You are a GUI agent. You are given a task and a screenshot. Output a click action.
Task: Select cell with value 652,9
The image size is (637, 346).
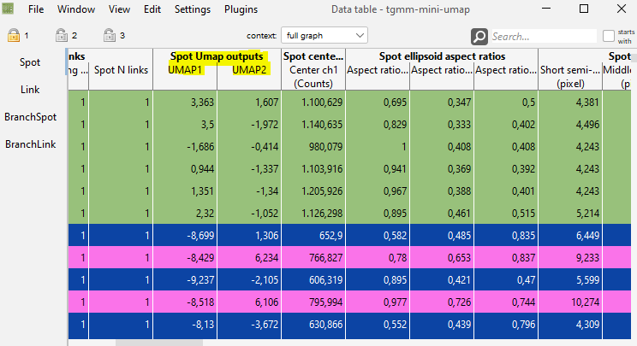313,236
